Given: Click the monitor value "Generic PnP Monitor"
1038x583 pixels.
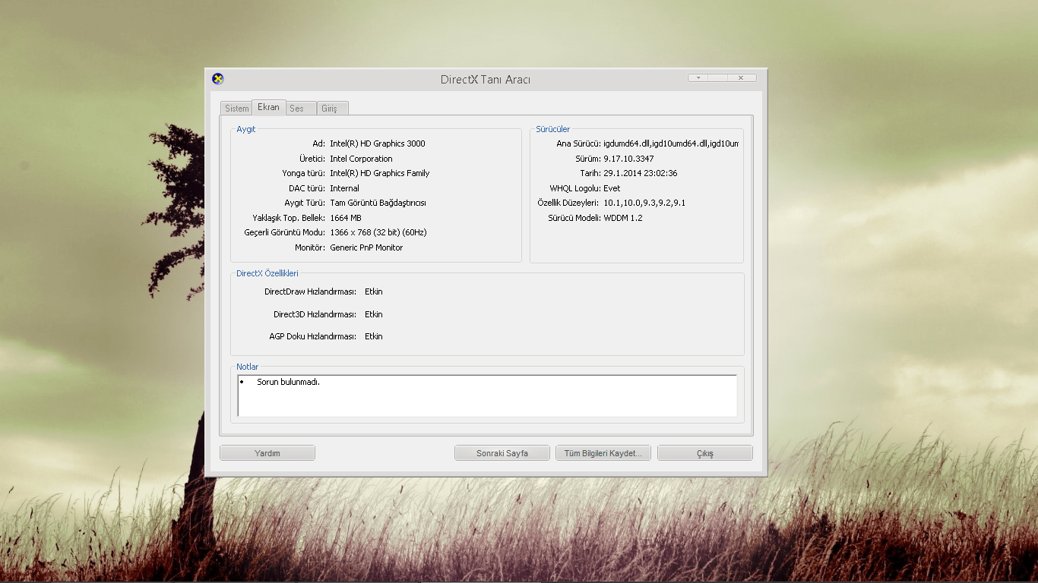Looking at the screenshot, I should point(366,247).
